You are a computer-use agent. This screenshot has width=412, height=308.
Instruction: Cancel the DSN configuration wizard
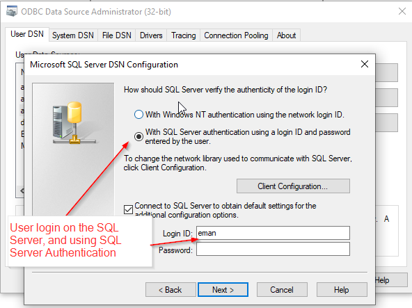[x=282, y=290]
